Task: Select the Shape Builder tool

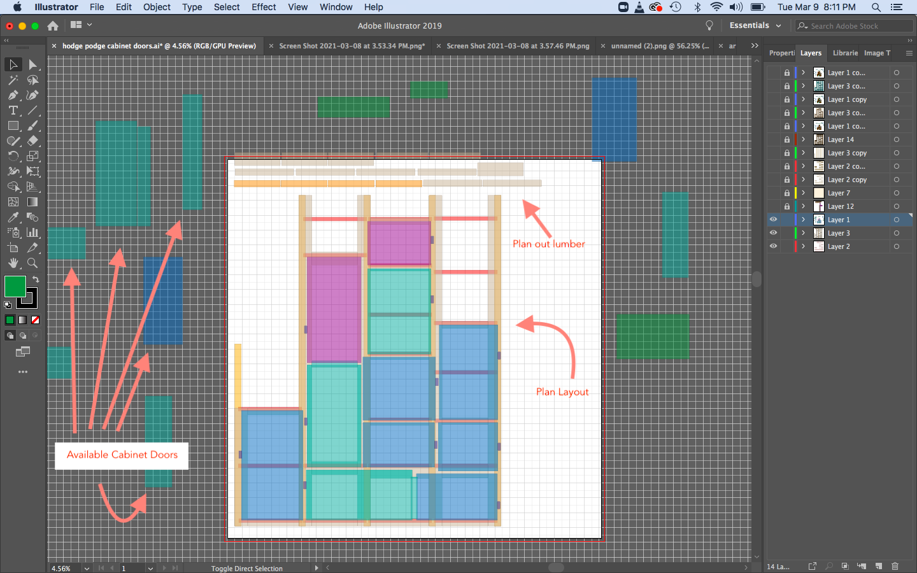Action: pos(13,187)
